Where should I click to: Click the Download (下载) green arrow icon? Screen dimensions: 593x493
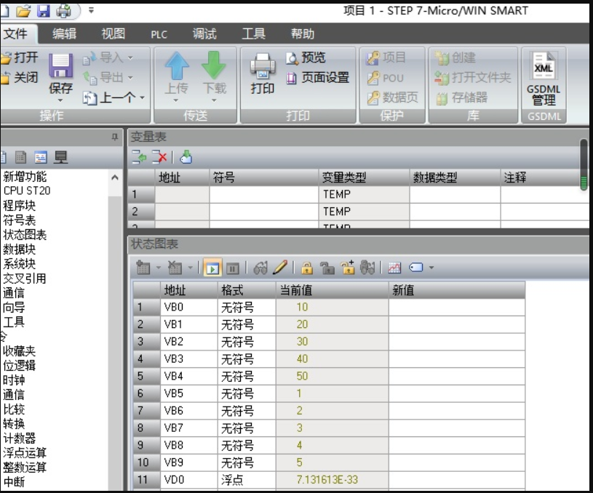(x=214, y=68)
